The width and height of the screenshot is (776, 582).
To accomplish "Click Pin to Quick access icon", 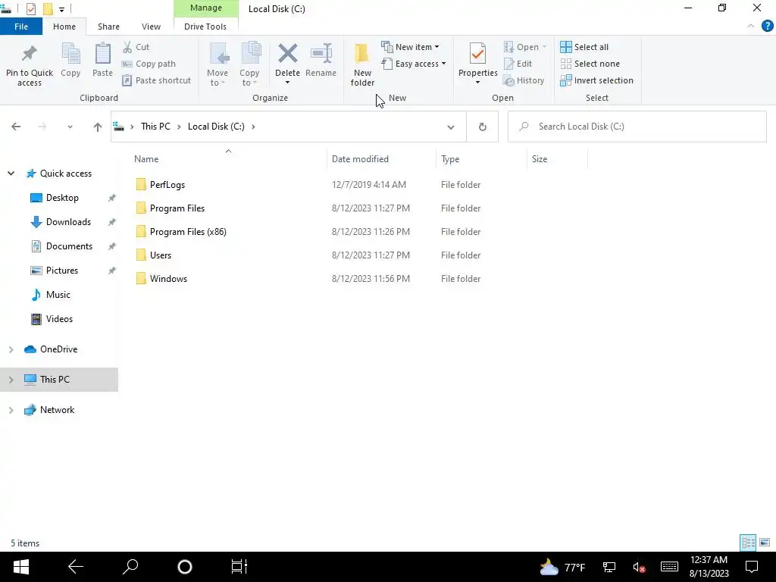I will pos(30,55).
